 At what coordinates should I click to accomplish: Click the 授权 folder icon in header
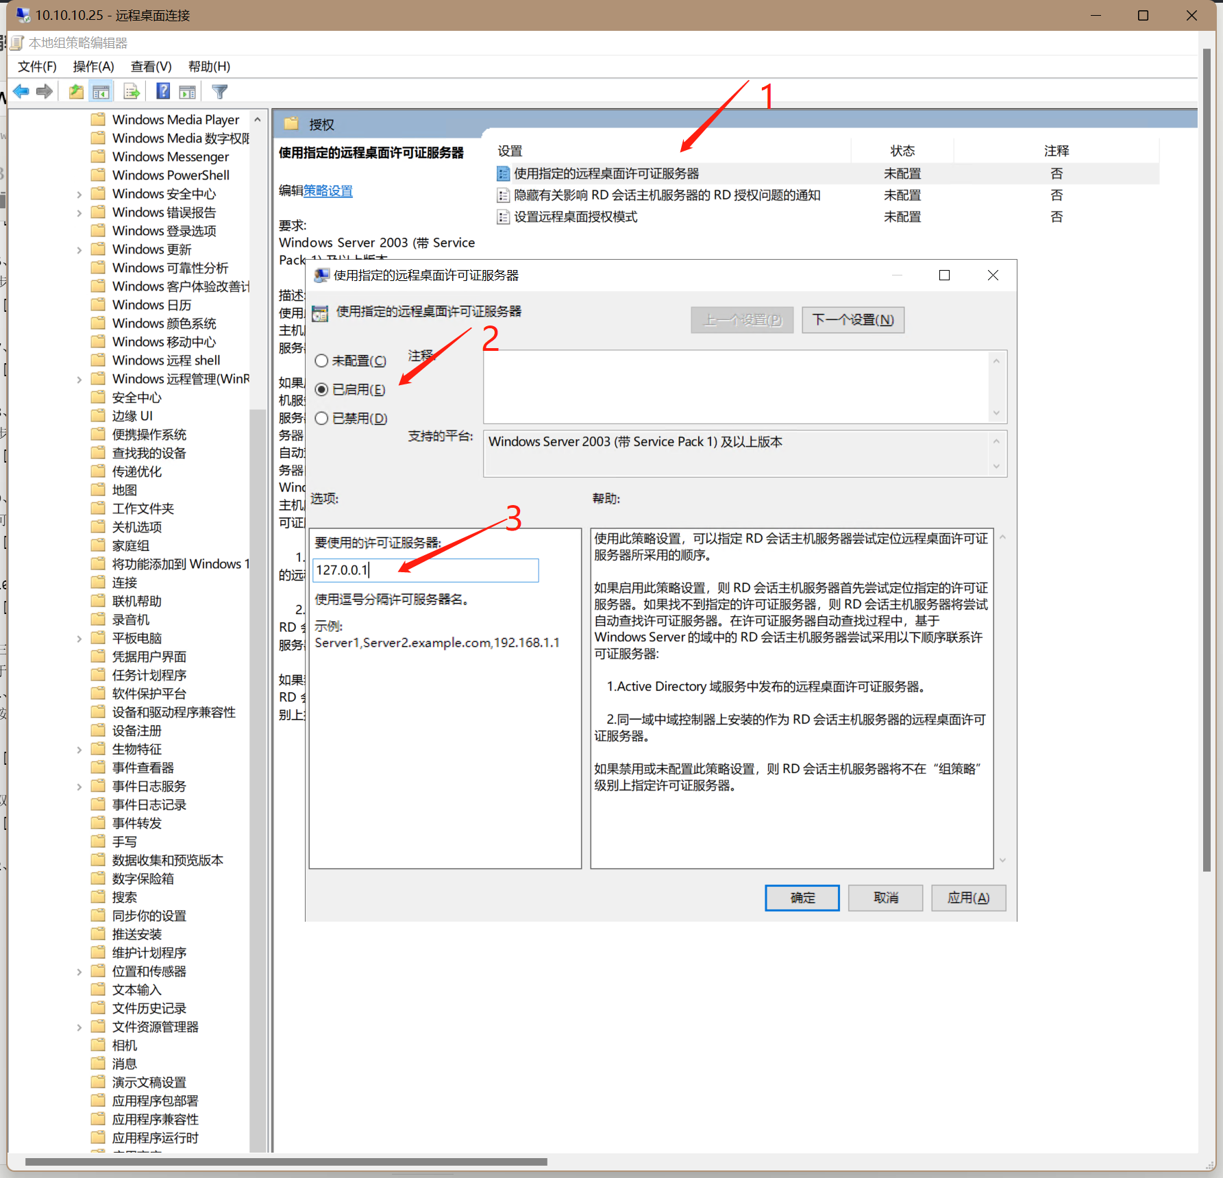tap(293, 124)
